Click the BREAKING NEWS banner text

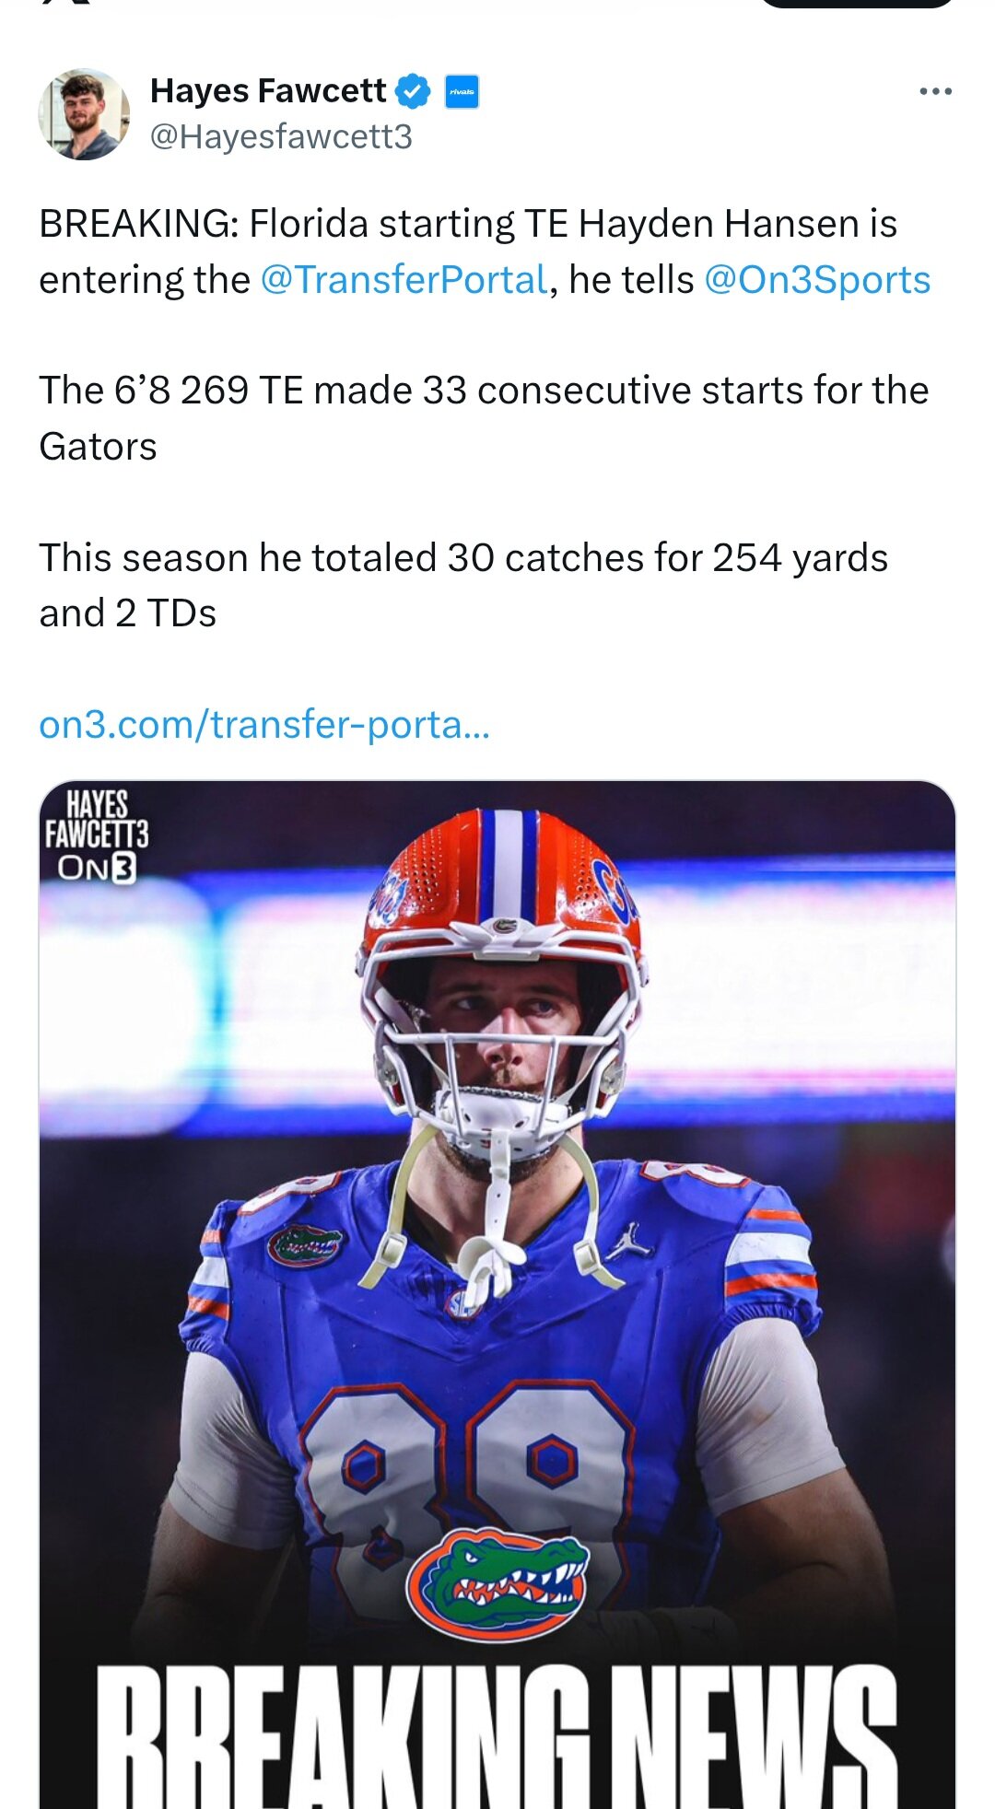tap(497, 1736)
